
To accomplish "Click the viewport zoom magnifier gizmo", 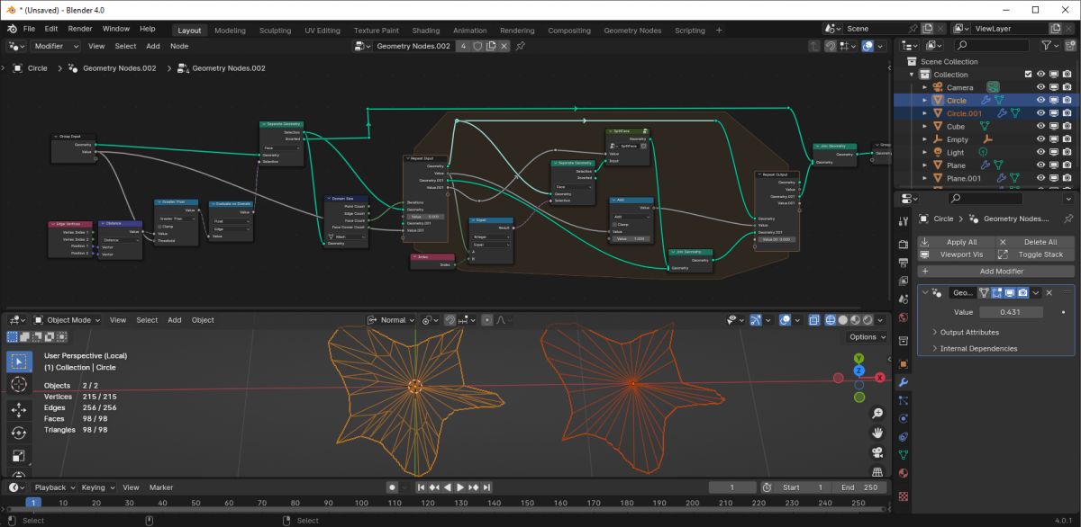I will pyautogui.click(x=877, y=414).
